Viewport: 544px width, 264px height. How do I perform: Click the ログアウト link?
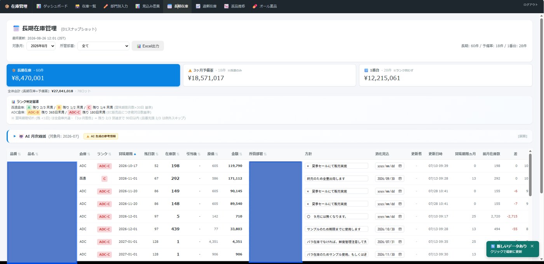tap(530, 5)
